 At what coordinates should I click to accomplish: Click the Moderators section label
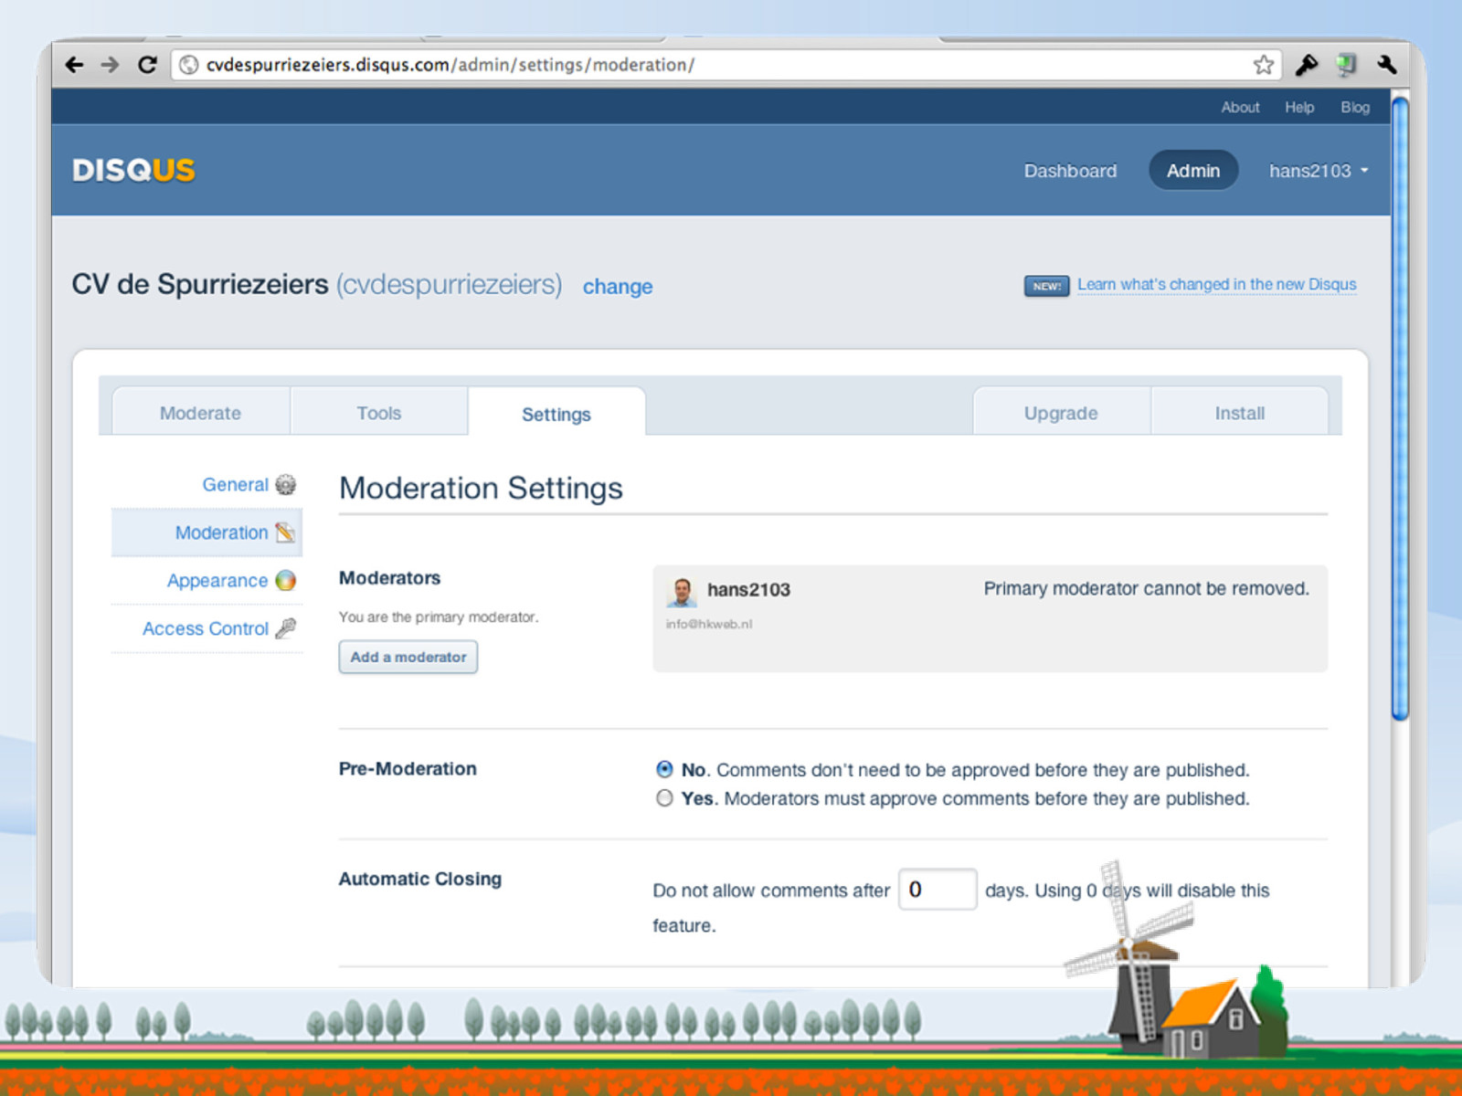(389, 578)
